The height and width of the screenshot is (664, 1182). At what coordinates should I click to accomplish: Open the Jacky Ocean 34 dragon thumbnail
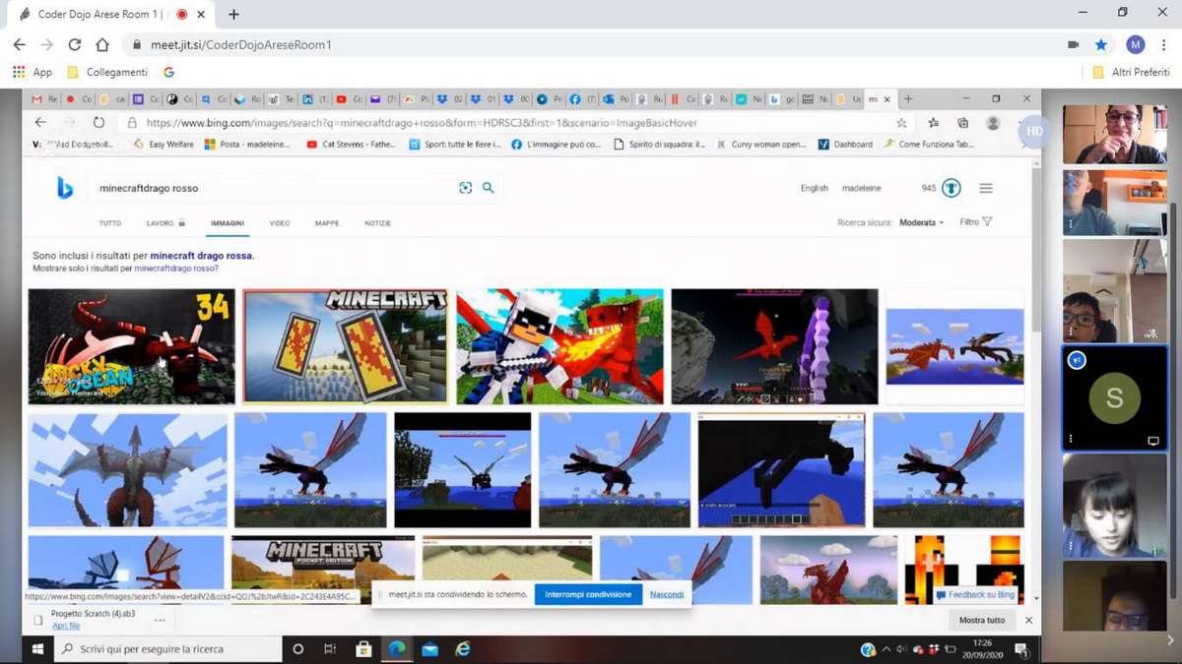point(131,346)
